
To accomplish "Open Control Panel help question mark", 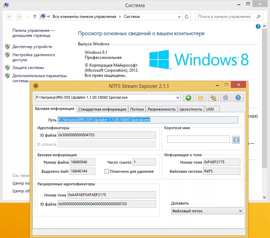I will pos(258,26).
